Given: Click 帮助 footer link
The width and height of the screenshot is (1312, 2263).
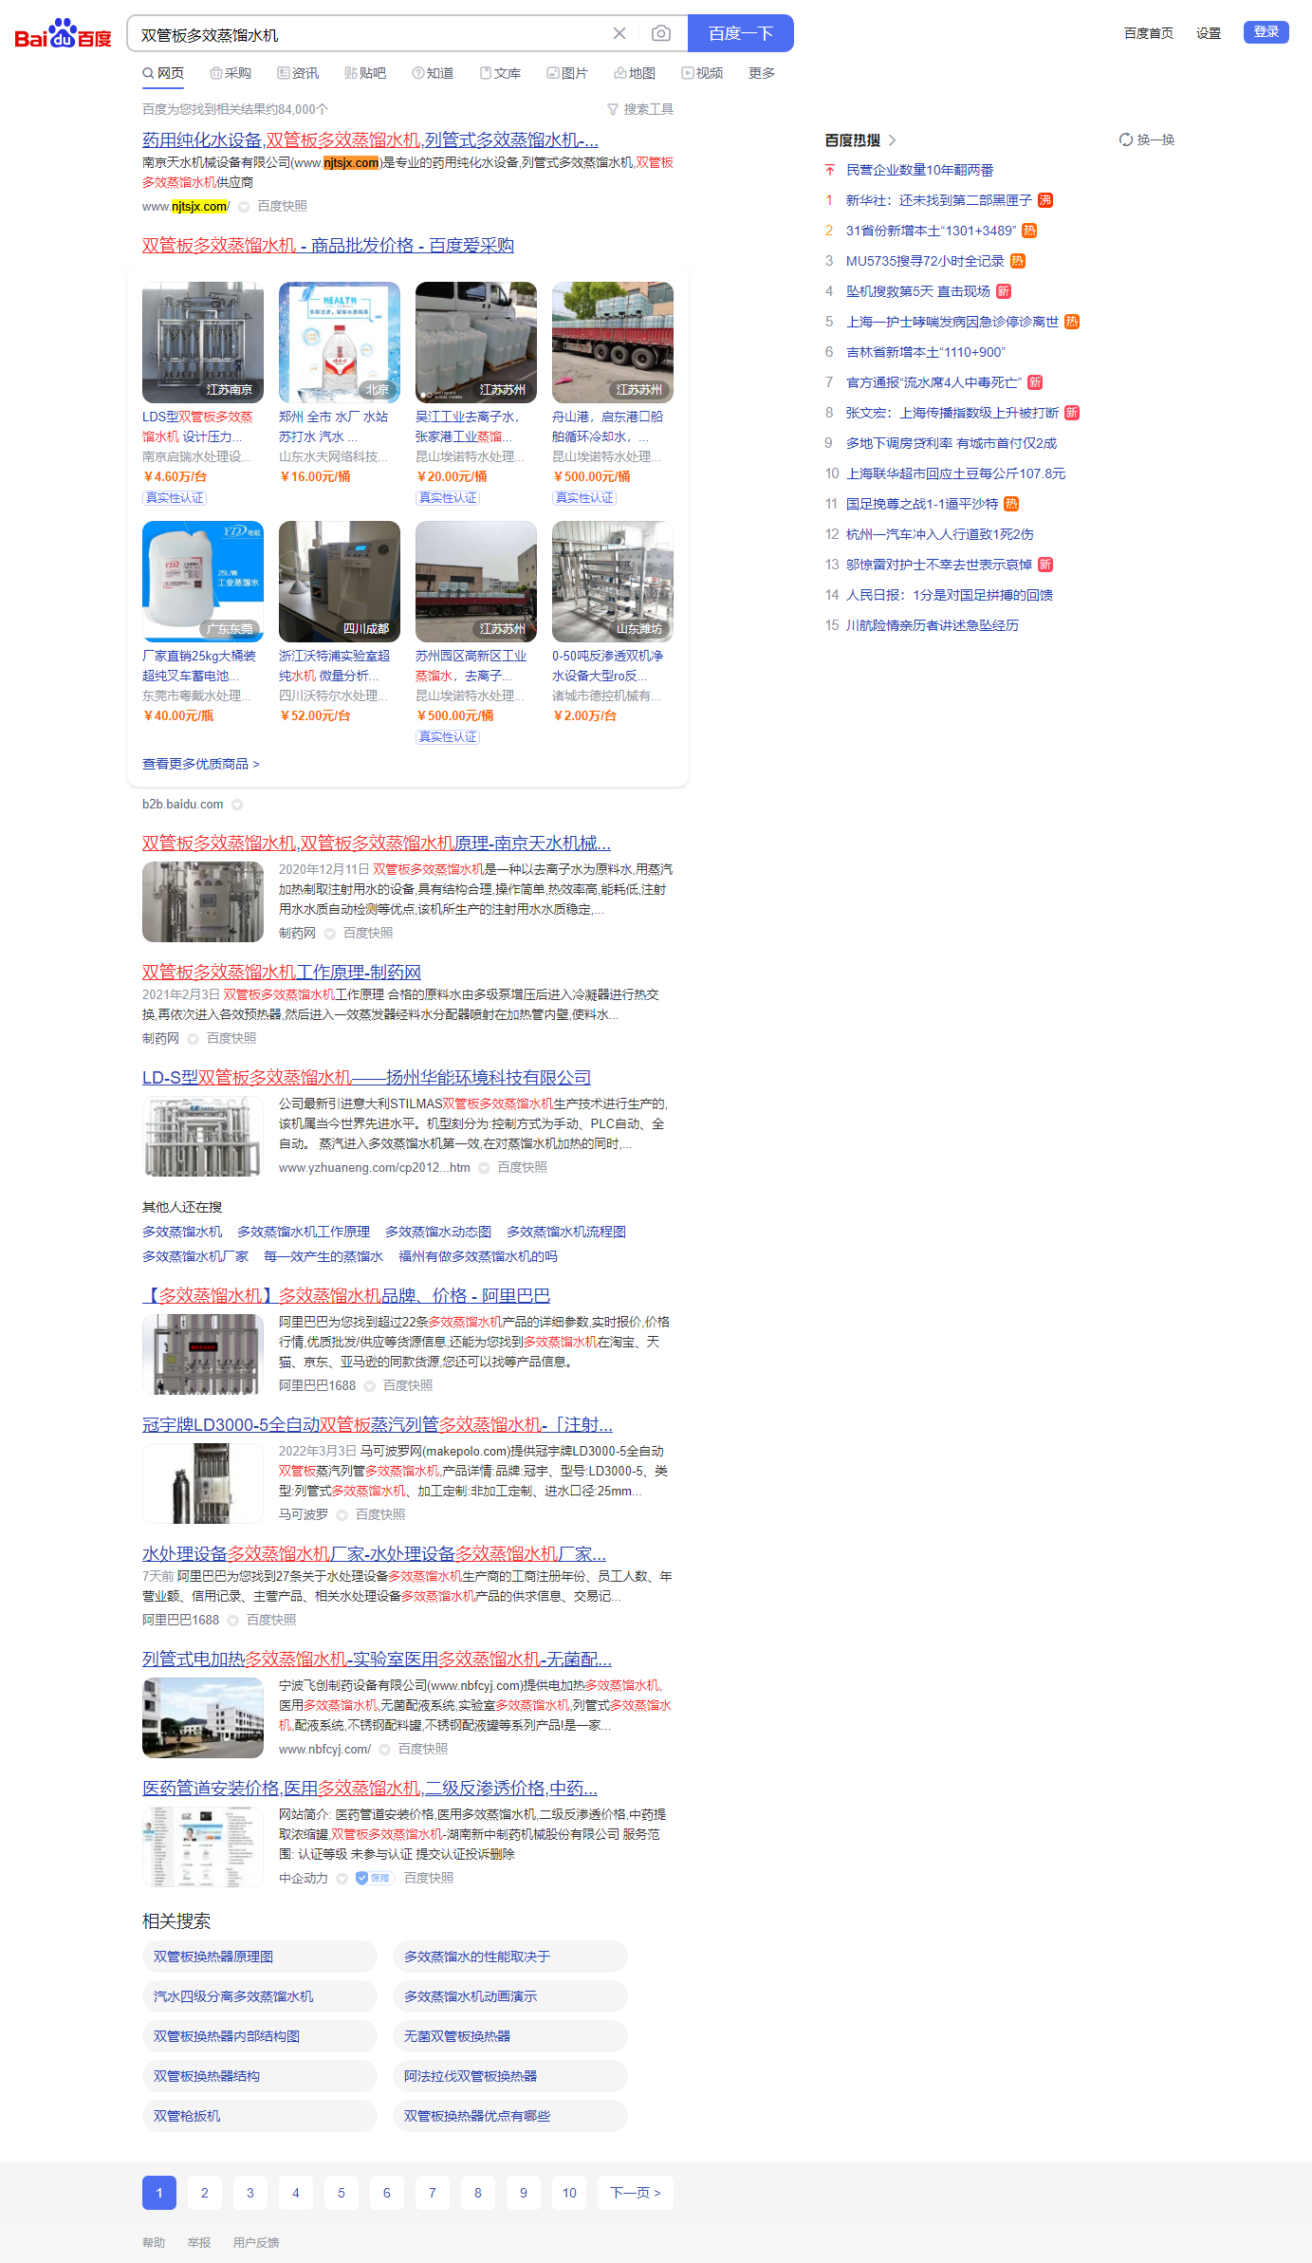Looking at the screenshot, I should [154, 2243].
